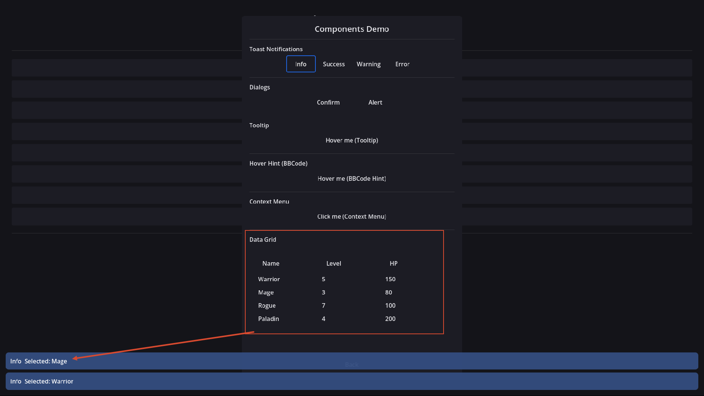Click Mage's HP value 80
Screen dimensions: 704x396
389,292
